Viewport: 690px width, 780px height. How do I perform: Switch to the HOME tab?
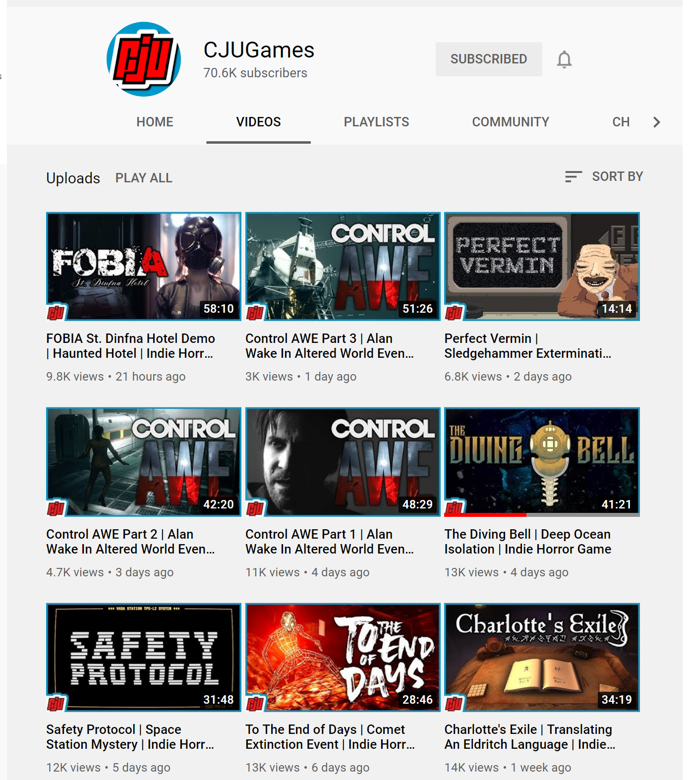pos(155,122)
